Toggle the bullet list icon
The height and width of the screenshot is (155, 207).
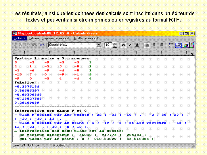click(171, 45)
